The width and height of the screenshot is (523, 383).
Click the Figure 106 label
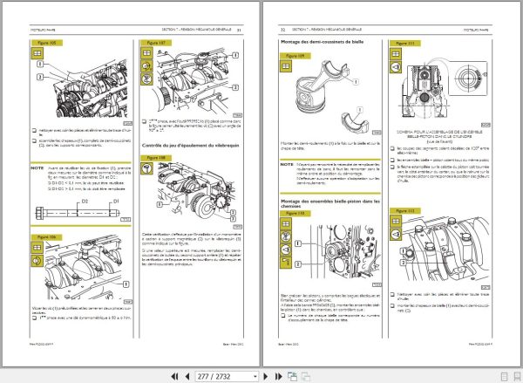(47, 236)
